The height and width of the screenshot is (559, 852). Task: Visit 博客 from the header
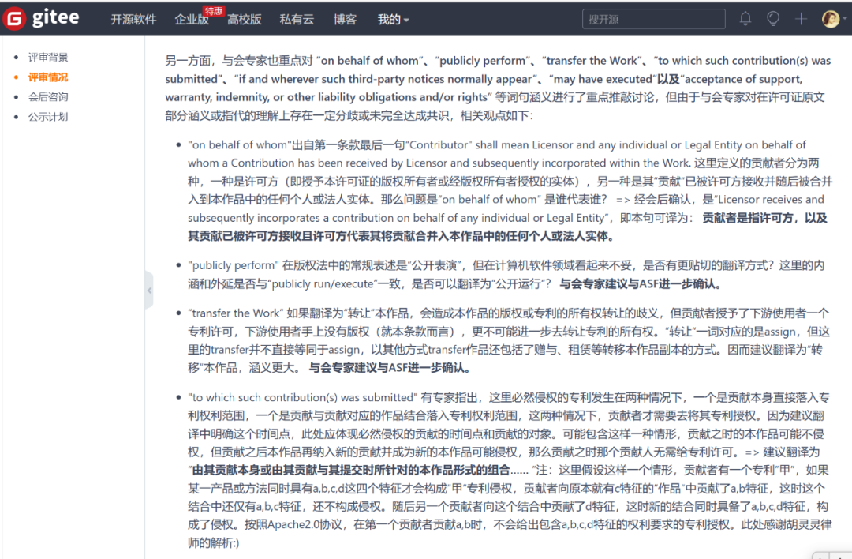tap(345, 20)
